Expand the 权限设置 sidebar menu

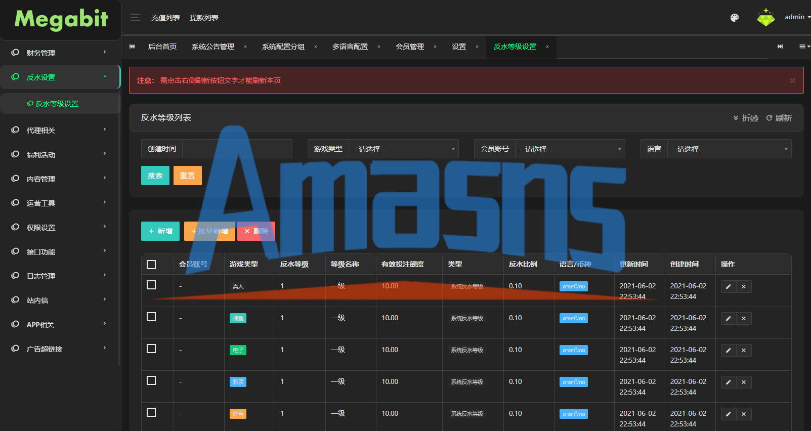coord(60,227)
